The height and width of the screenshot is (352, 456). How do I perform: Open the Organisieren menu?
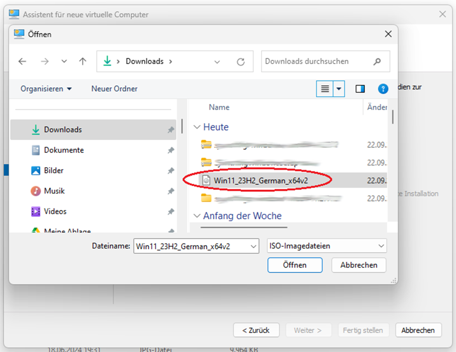tap(46, 89)
